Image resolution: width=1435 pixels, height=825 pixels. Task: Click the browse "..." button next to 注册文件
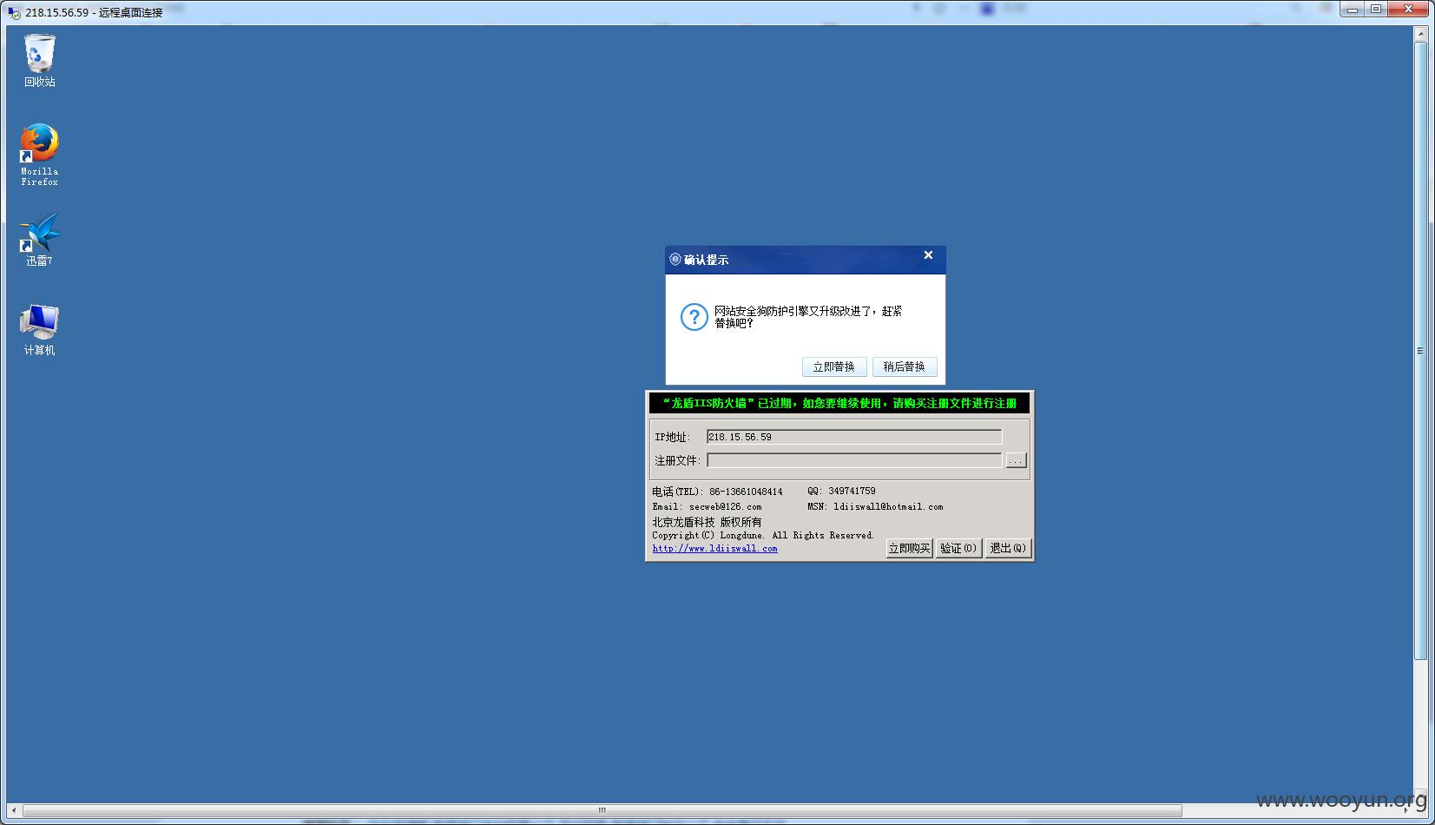tap(1016, 460)
